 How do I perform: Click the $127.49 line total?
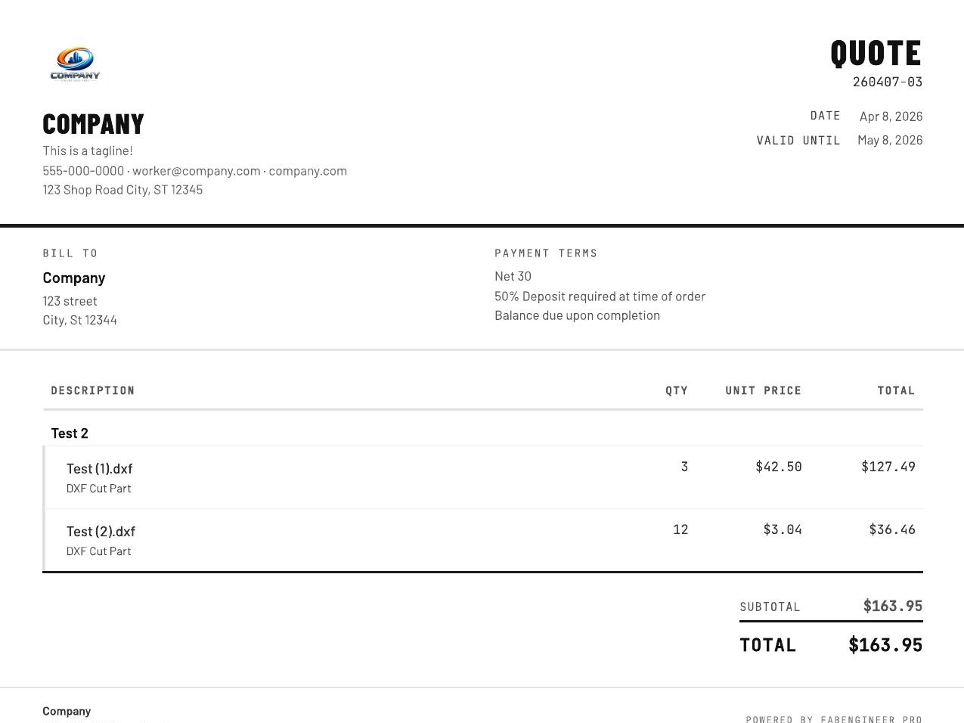tap(888, 467)
